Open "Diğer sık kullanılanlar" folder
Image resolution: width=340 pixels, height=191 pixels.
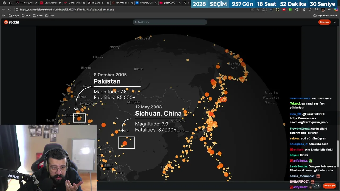tap(325, 16)
